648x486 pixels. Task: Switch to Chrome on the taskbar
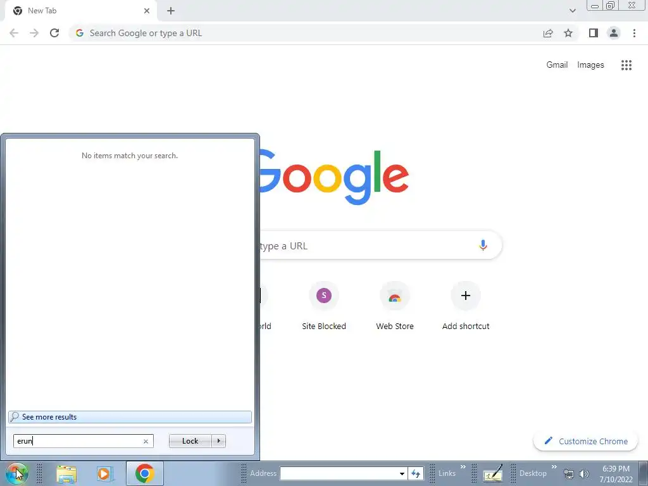click(x=145, y=473)
